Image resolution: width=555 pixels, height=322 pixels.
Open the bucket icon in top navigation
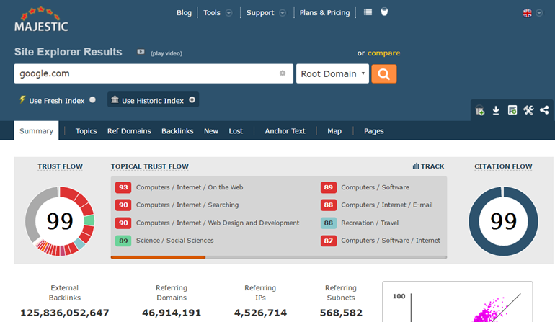click(384, 12)
